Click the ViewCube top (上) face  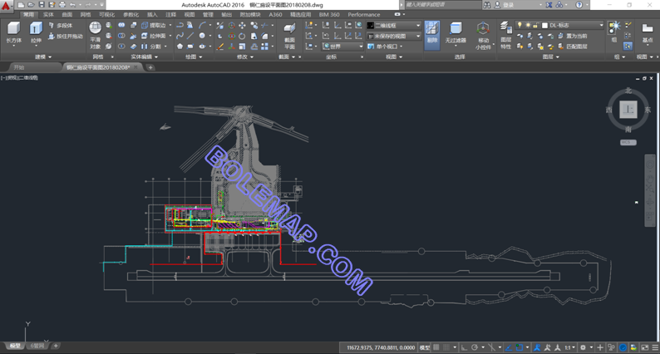pyautogui.click(x=628, y=110)
